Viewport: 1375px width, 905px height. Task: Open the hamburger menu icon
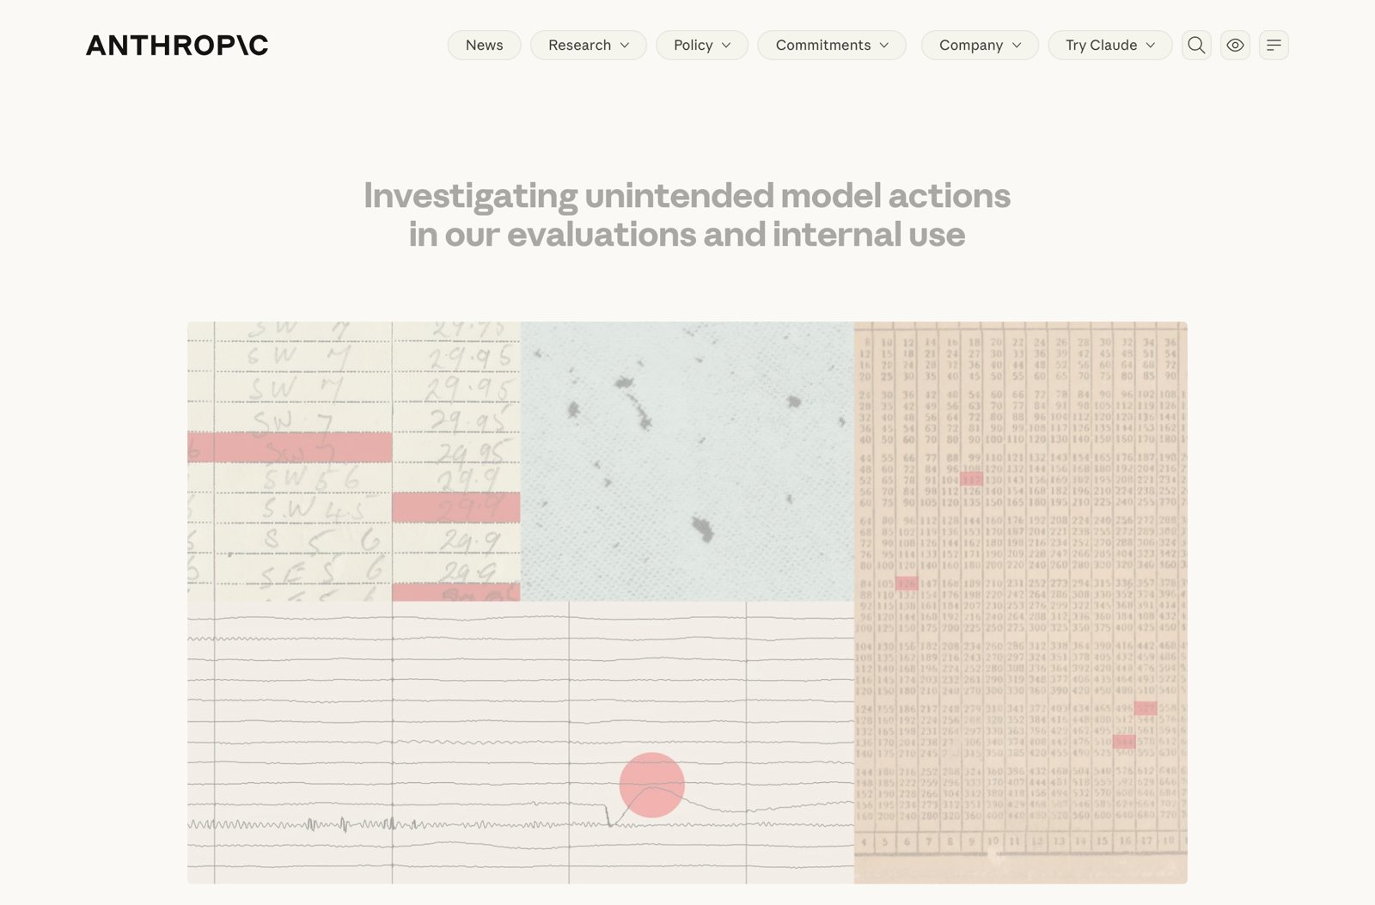click(x=1274, y=45)
